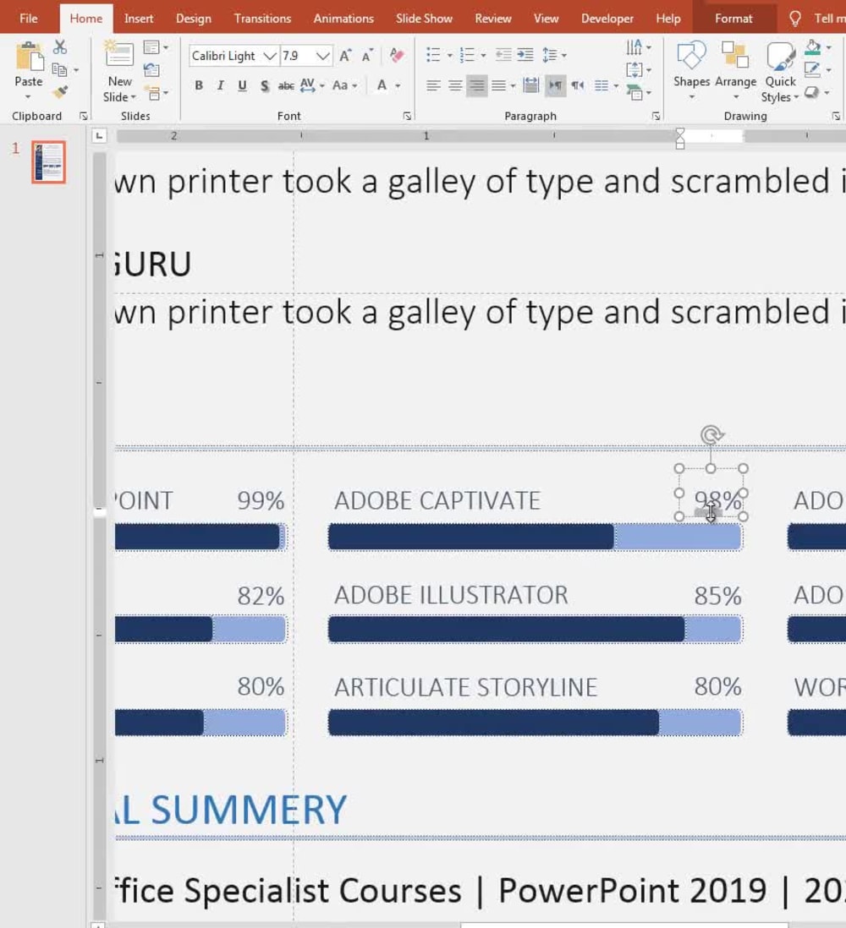Open Text Direction dropdown

639,47
